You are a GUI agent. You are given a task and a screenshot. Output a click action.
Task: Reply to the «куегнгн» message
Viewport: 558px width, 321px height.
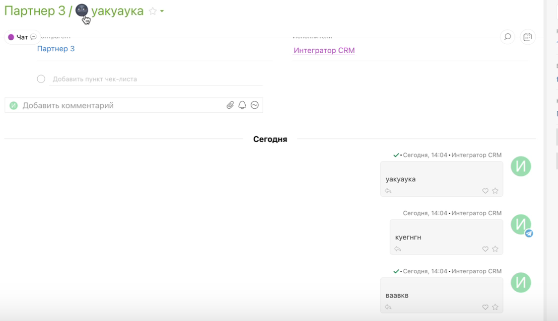pos(398,249)
